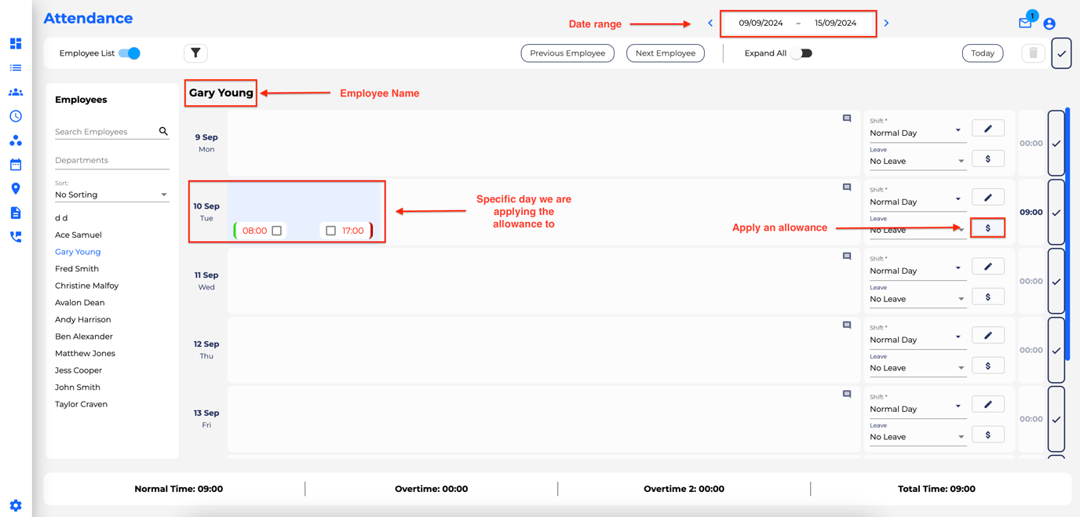
Task: Open the Sort dropdown showing No Sorting
Action: (x=111, y=195)
